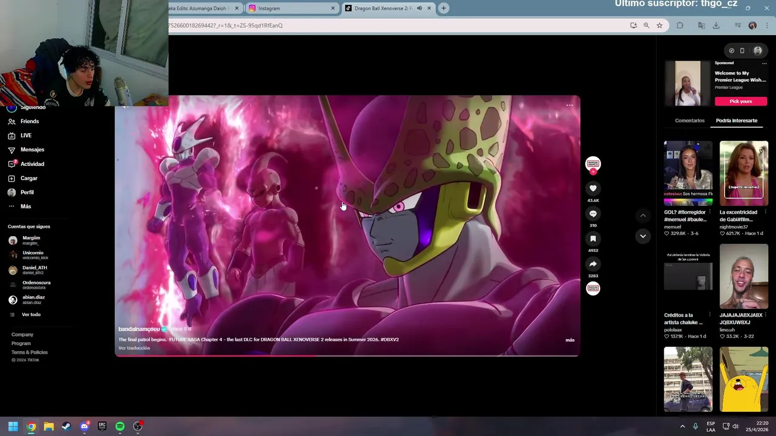
Task: Open the Chrome media controls icon
Action: pyautogui.click(x=738, y=25)
